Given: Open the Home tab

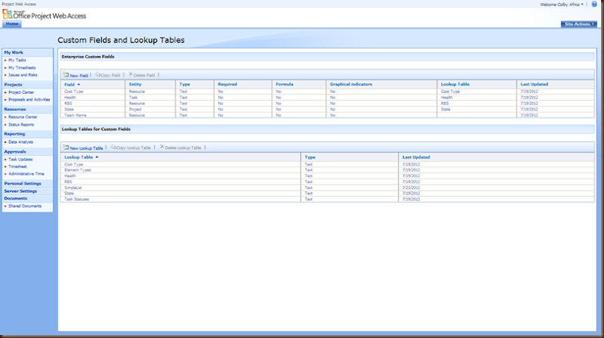Looking at the screenshot, I should coord(12,24).
